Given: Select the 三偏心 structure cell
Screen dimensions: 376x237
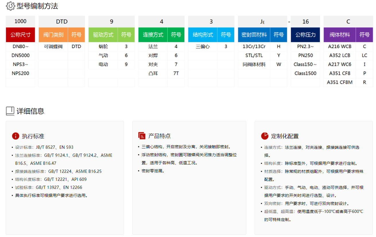Looking at the screenshot, I should (203, 46).
